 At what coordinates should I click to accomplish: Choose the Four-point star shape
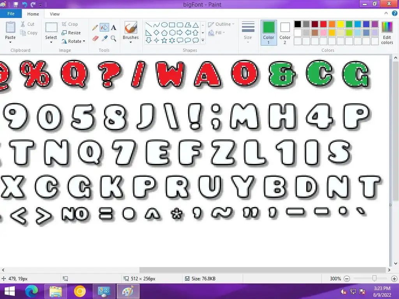[157, 40]
